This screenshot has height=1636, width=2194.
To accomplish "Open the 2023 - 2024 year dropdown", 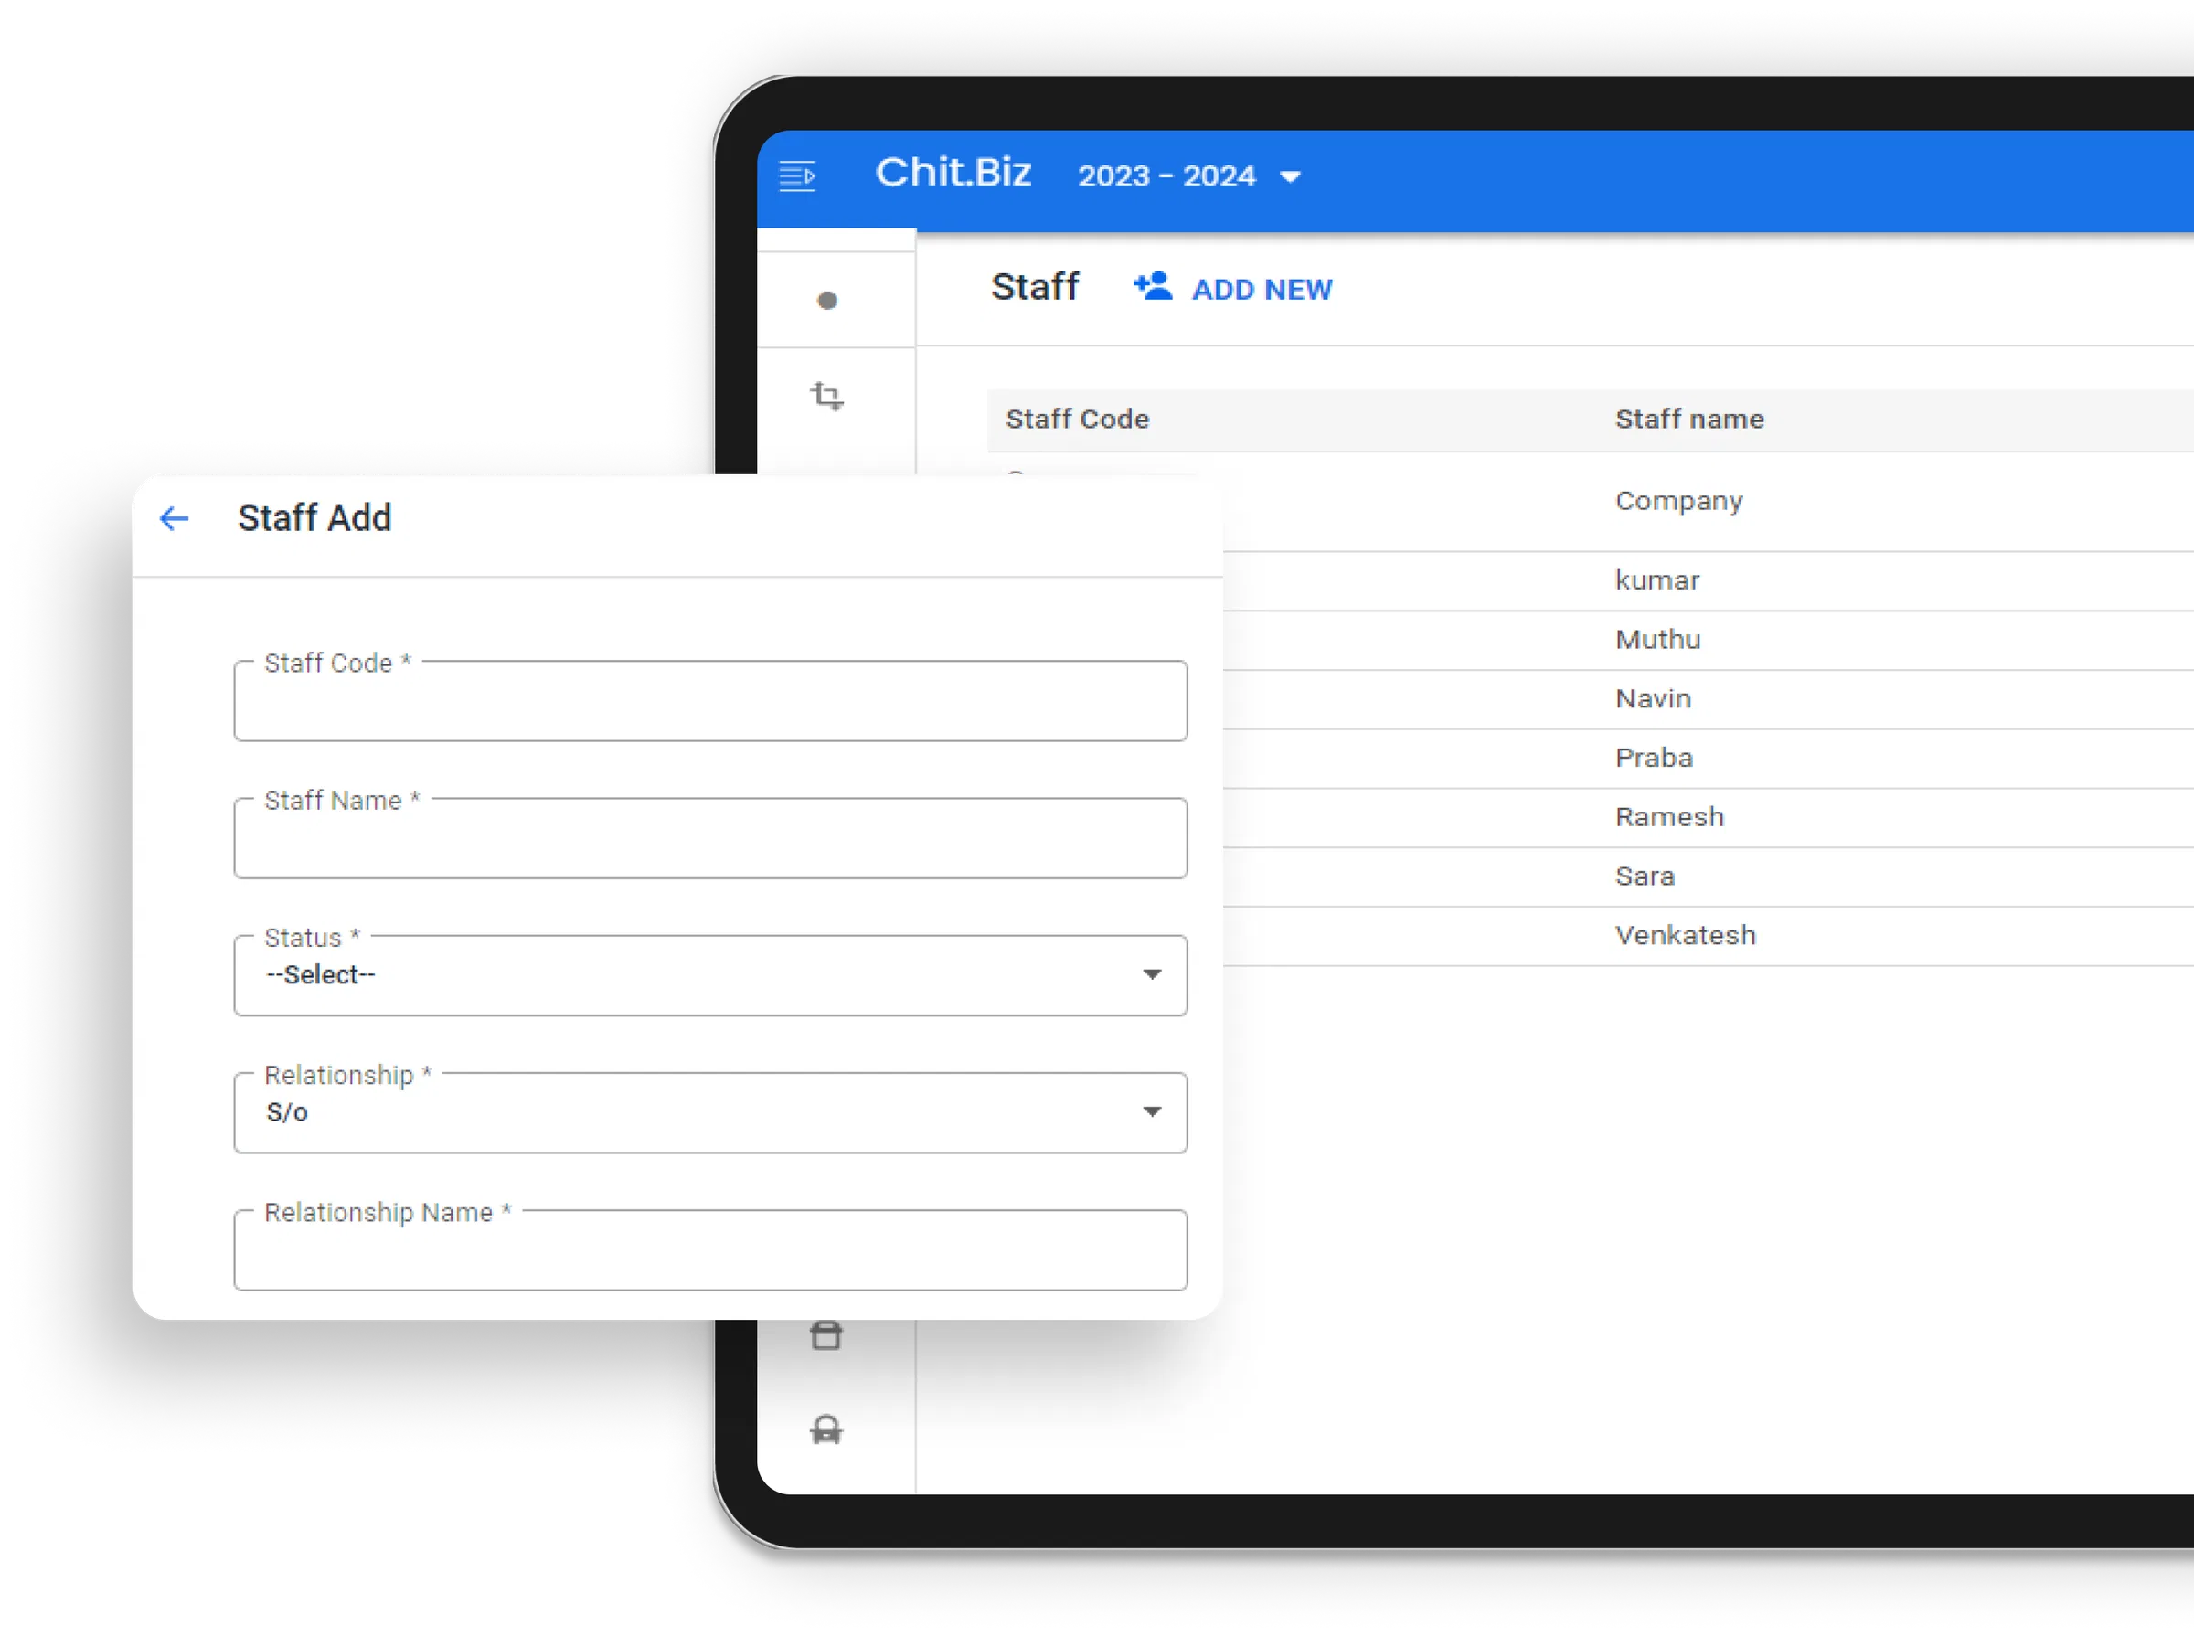I will (x=1188, y=176).
